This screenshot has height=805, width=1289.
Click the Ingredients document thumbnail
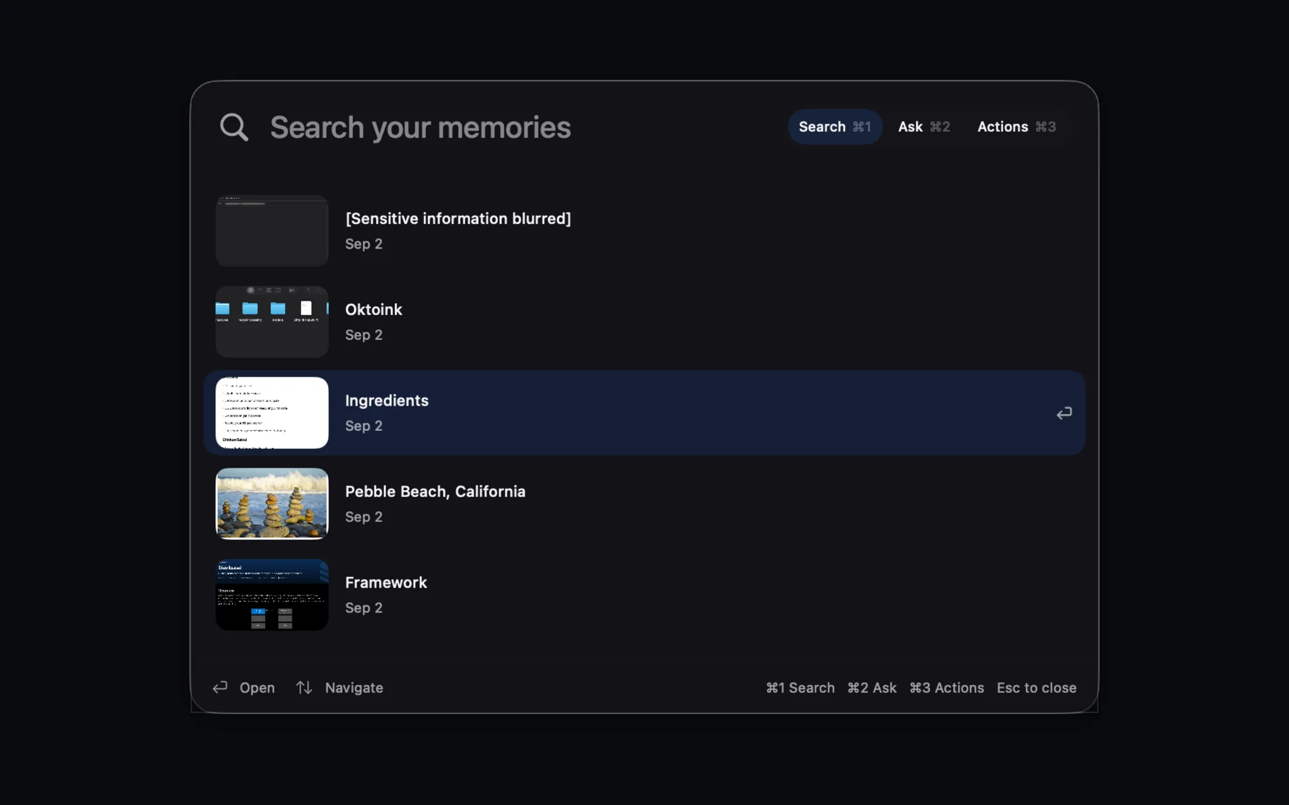click(272, 413)
